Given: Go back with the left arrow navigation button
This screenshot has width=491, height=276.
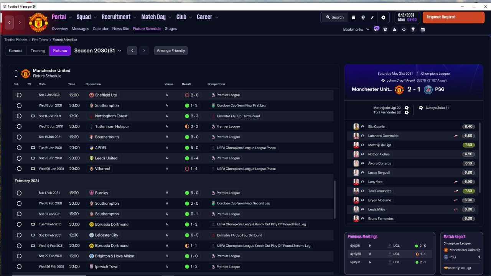Looking at the screenshot, I should (9, 23).
